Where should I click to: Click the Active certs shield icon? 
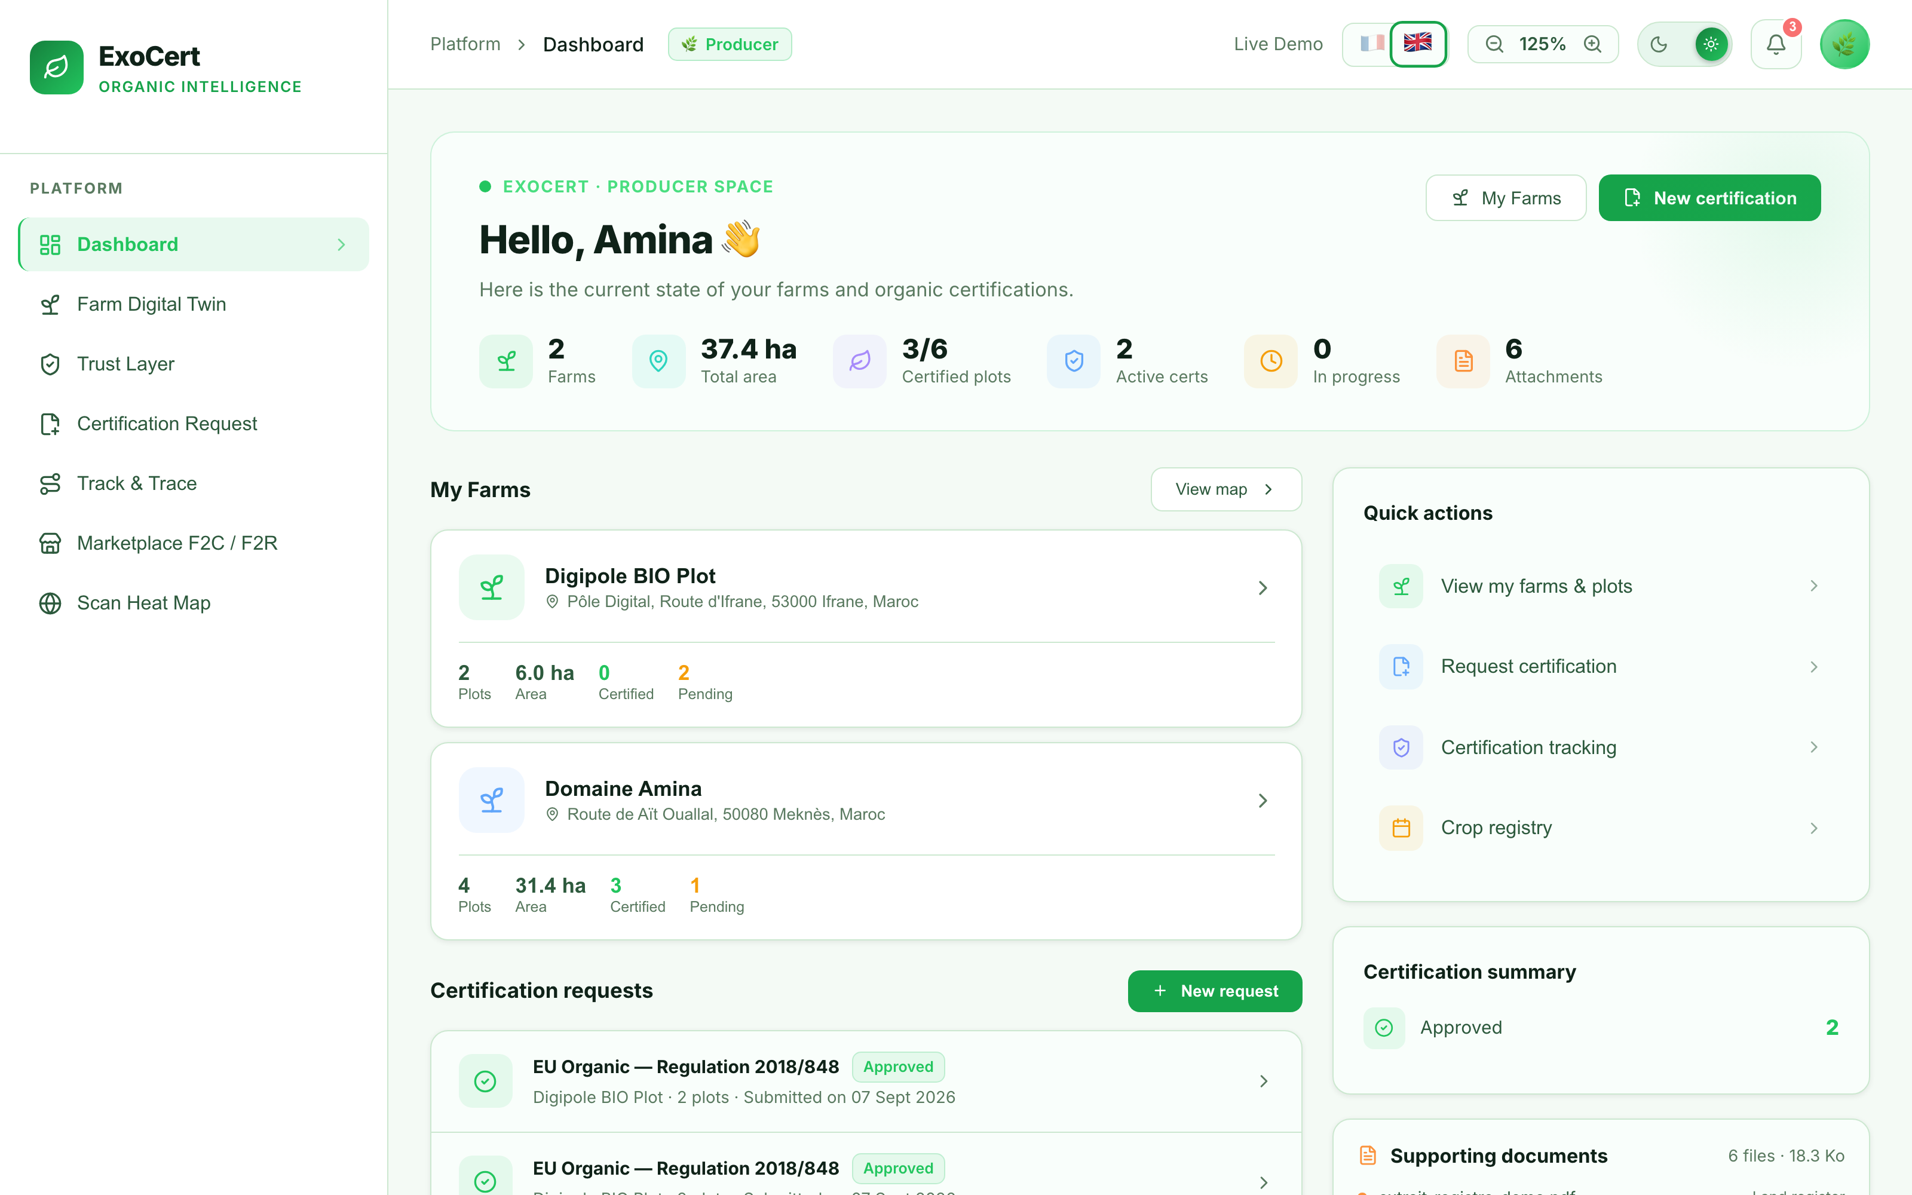pos(1074,361)
